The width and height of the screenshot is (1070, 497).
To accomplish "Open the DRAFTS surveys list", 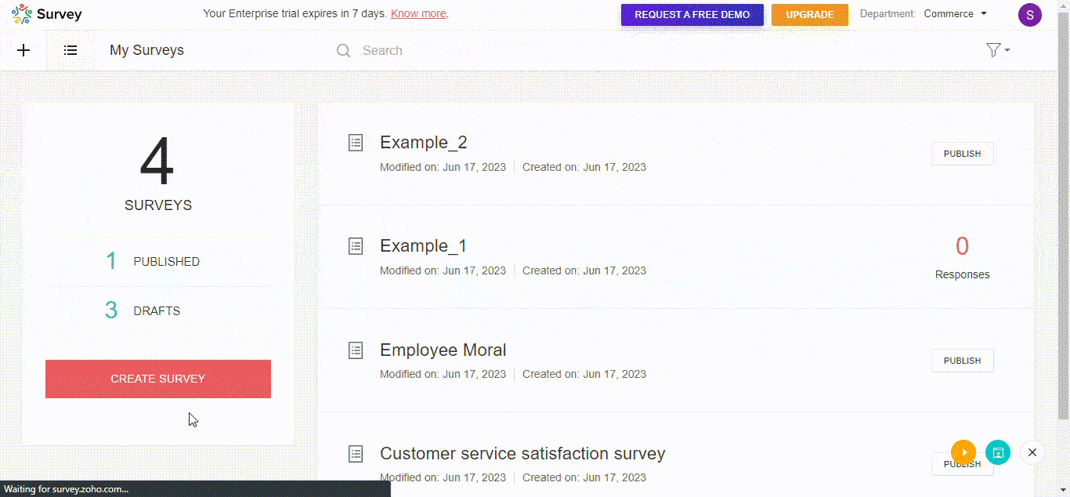I will (157, 310).
